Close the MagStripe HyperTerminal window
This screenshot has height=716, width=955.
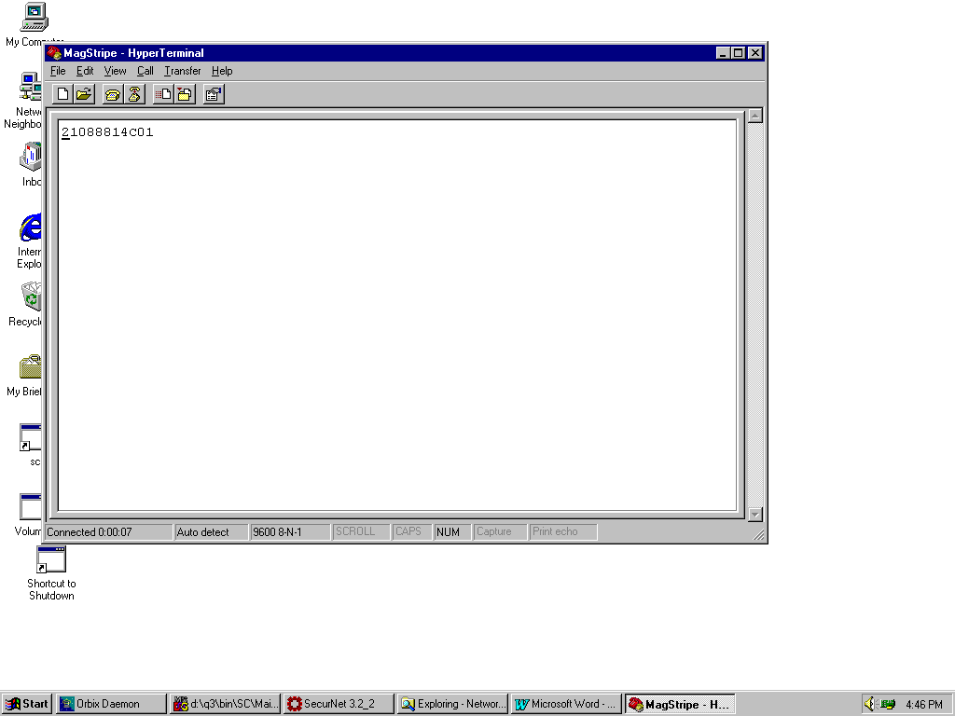tap(755, 53)
